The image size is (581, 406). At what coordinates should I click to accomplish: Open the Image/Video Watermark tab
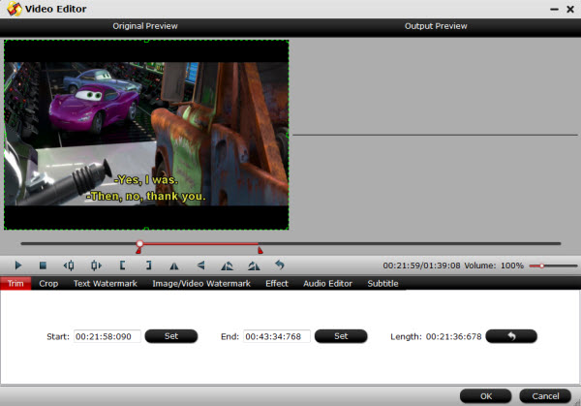(x=201, y=284)
